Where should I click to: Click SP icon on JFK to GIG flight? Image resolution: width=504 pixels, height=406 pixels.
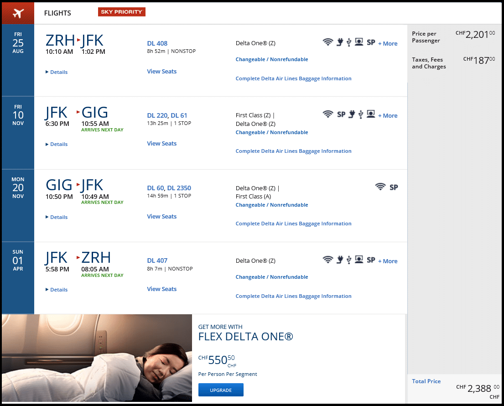(341, 115)
